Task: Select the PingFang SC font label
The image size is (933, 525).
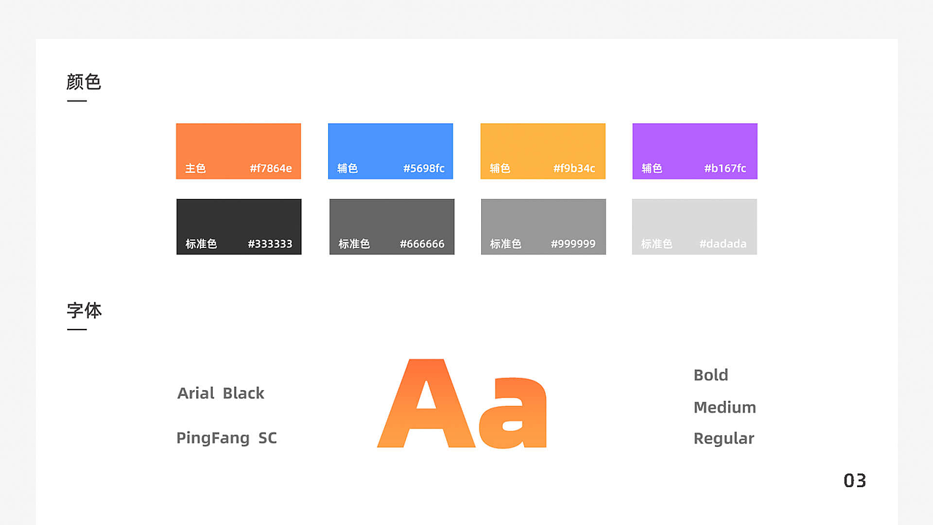Action: (x=227, y=438)
